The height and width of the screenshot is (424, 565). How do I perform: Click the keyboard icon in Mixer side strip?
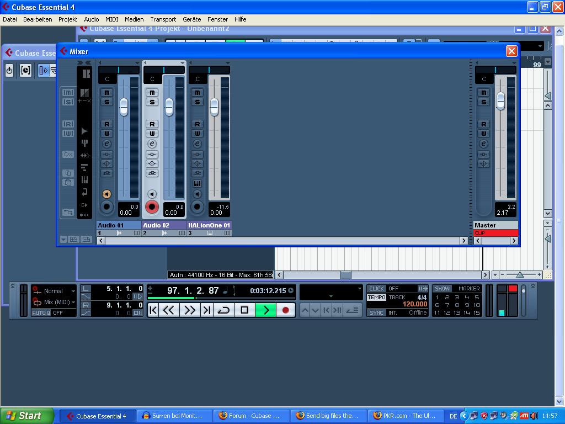(84, 179)
